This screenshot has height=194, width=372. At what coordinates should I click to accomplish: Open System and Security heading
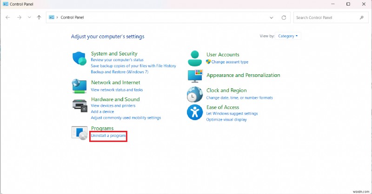pyautogui.click(x=114, y=53)
